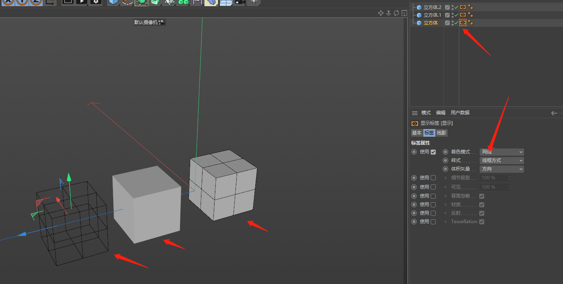Check 使用 box for Tessellation

[433, 222]
